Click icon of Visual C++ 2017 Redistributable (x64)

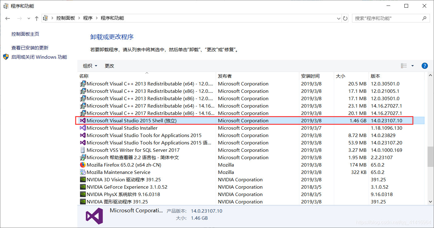pos(83,106)
